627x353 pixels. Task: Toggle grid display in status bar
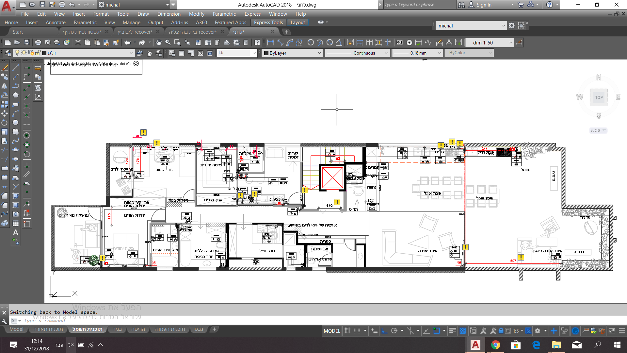tap(347, 331)
